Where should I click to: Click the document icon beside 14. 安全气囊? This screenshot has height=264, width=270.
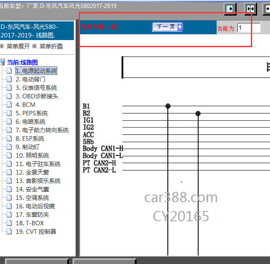point(9,189)
